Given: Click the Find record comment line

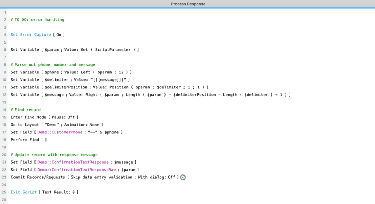Looking at the screenshot, I should (x=26, y=110).
